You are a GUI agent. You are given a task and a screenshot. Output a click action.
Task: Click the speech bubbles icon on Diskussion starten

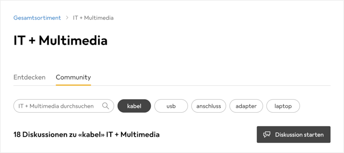267,135
